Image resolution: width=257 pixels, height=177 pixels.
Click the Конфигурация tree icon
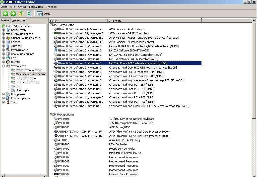[8, 98]
